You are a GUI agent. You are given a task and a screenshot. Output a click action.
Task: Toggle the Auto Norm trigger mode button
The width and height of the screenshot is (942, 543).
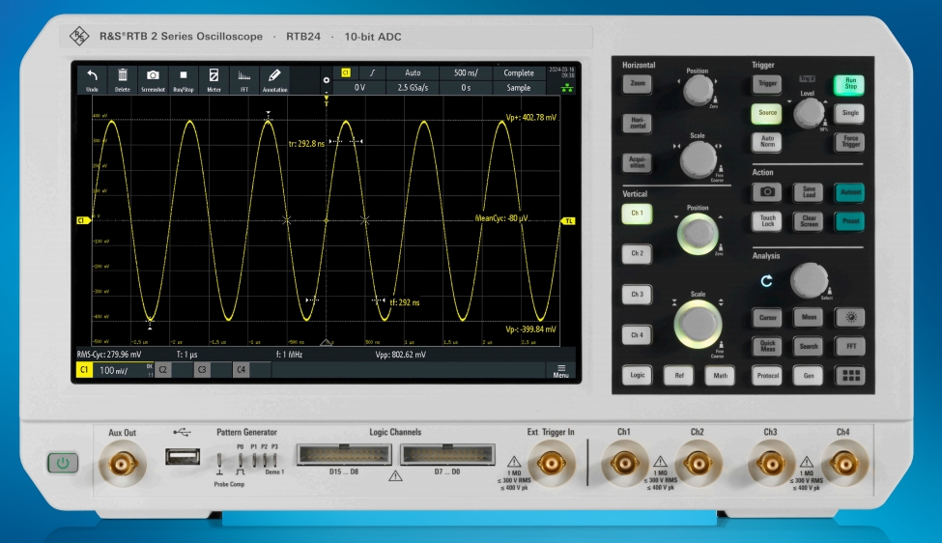pos(766,141)
